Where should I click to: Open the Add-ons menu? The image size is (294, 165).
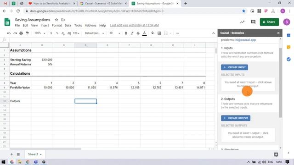coord(90,26)
